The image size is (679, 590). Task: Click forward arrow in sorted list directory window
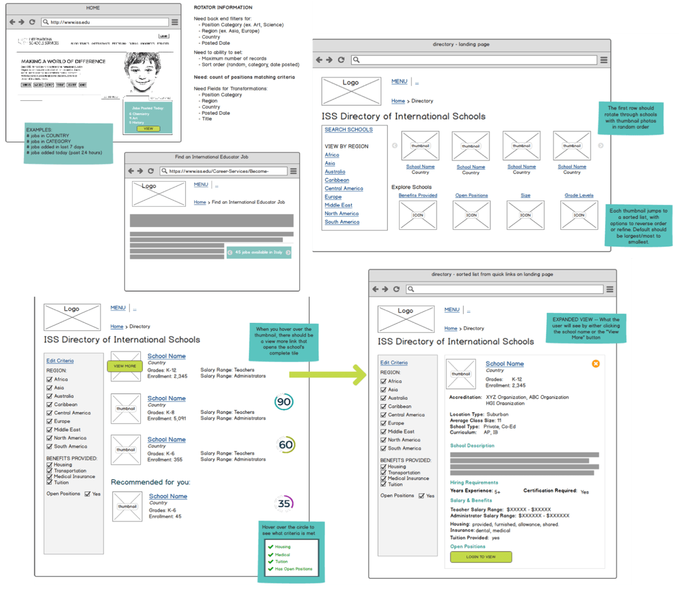[x=385, y=289]
